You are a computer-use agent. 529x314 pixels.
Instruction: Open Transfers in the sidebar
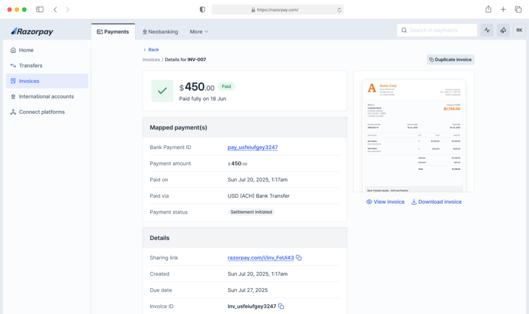pos(30,66)
